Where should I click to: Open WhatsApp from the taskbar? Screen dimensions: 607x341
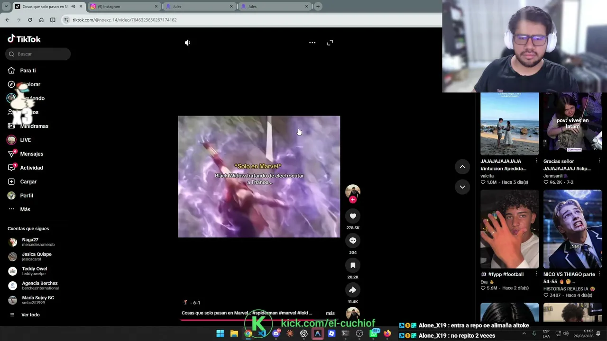(x=374, y=333)
